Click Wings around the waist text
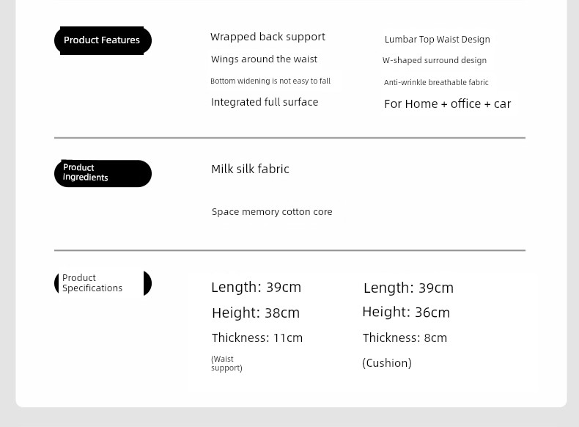579x427 pixels. (x=264, y=59)
